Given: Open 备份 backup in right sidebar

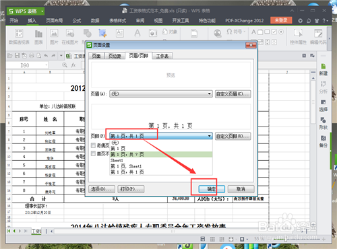Looking at the screenshot, I should click(323, 142).
